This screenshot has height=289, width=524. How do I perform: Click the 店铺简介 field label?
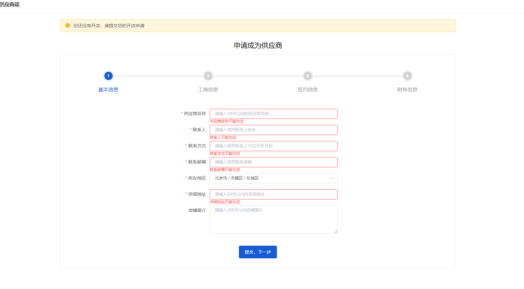click(x=197, y=210)
